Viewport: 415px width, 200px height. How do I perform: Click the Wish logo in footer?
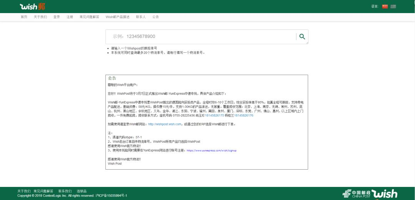pos(384,194)
